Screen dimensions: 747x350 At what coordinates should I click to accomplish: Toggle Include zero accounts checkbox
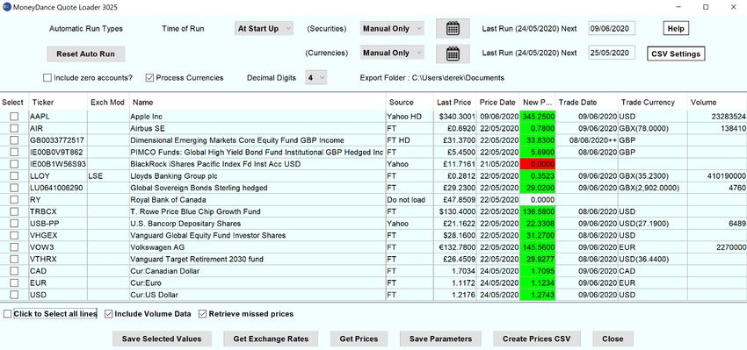(x=47, y=77)
